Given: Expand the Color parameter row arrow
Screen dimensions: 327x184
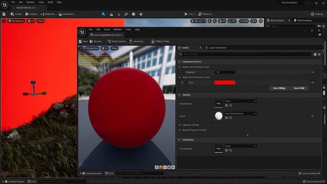Looking at the screenshot, I should [x=182, y=83].
